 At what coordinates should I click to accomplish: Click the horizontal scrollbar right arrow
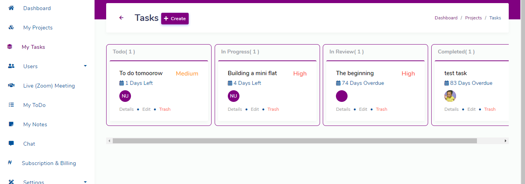tap(505, 141)
